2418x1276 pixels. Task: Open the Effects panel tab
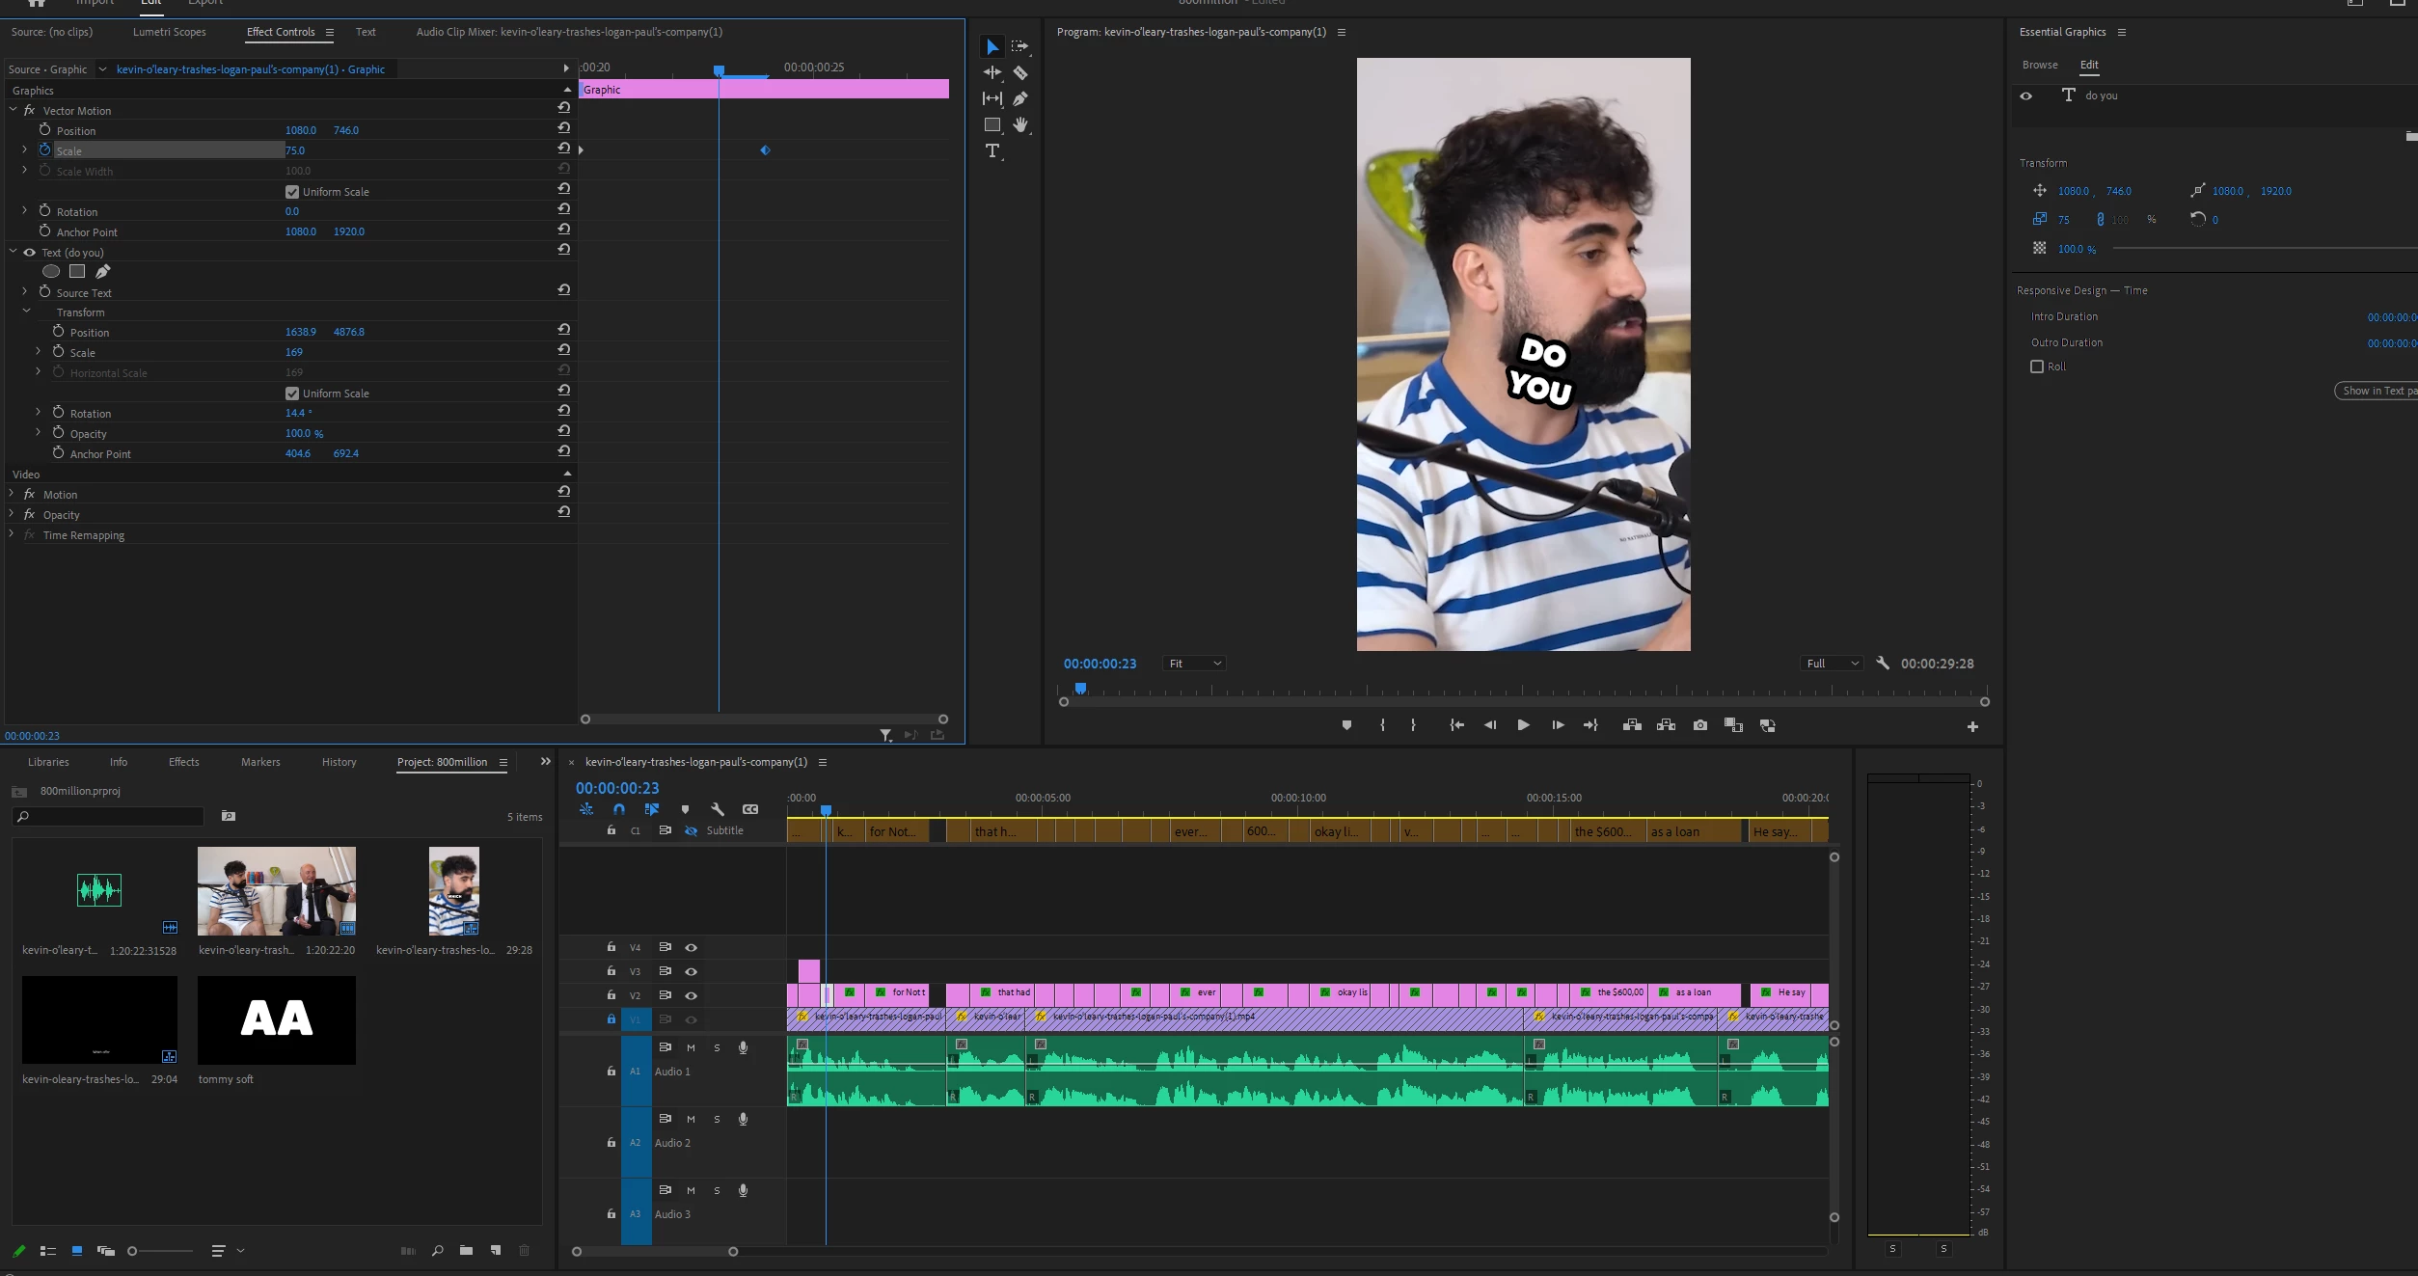point(183,762)
